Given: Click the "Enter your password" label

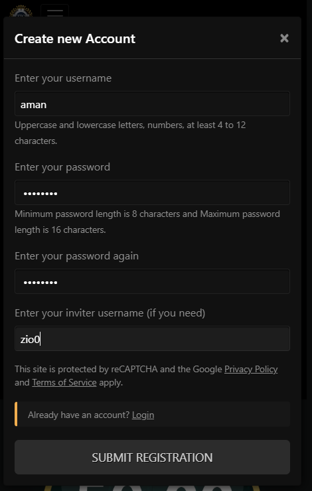Looking at the screenshot, I should point(62,167).
